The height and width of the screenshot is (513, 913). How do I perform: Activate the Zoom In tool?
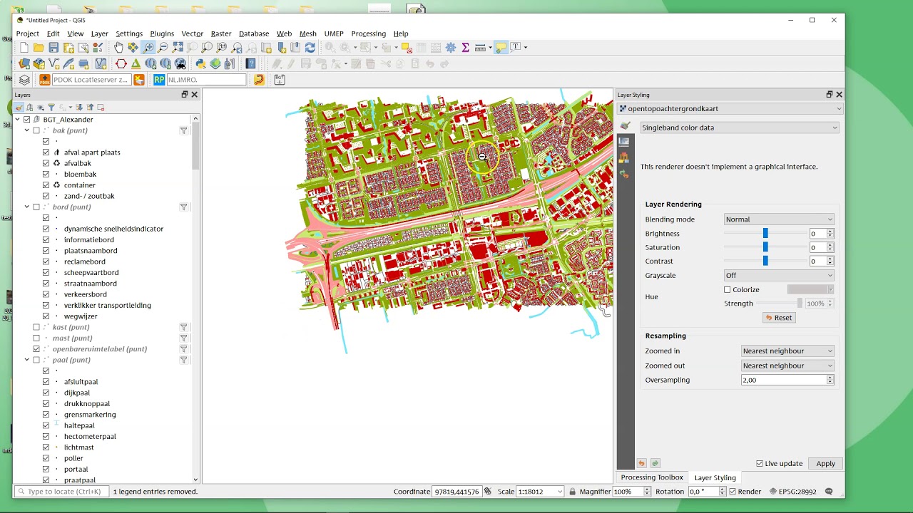pos(148,48)
